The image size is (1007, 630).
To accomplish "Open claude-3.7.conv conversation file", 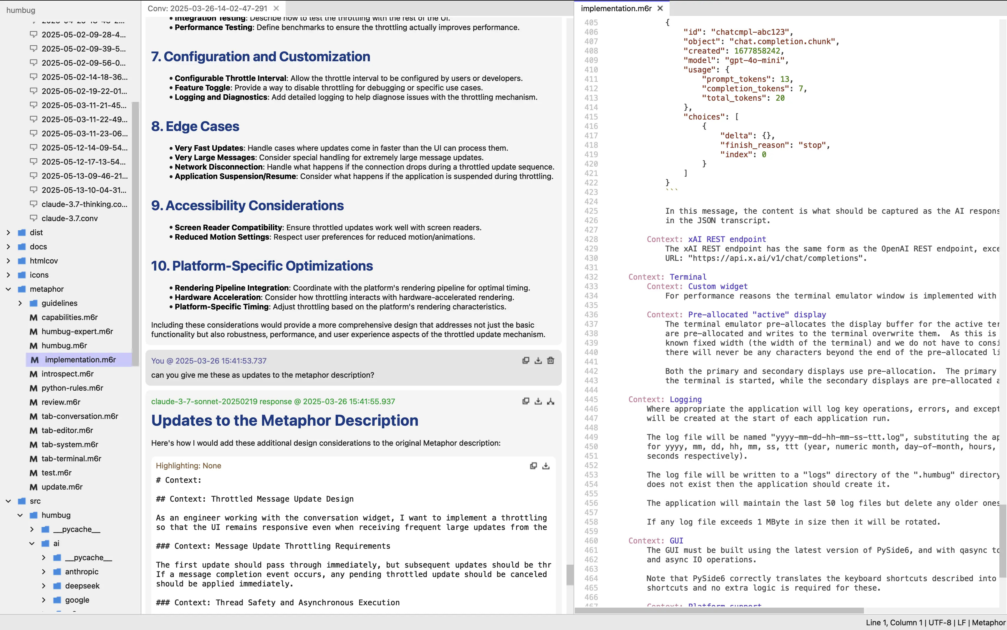I will (x=69, y=218).
